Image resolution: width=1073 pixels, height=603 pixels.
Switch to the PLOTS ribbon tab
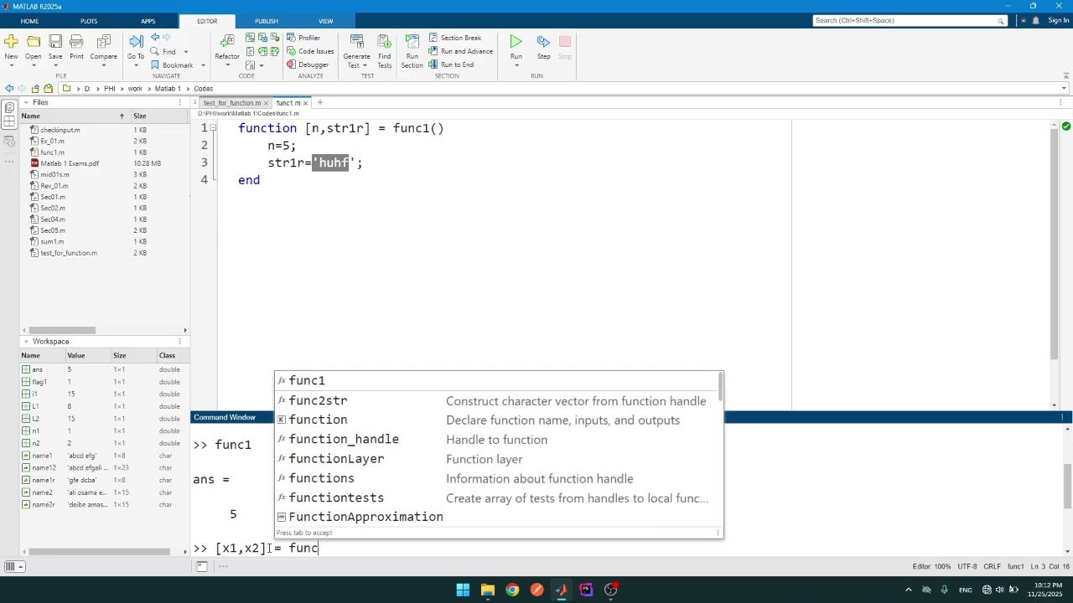click(x=89, y=21)
